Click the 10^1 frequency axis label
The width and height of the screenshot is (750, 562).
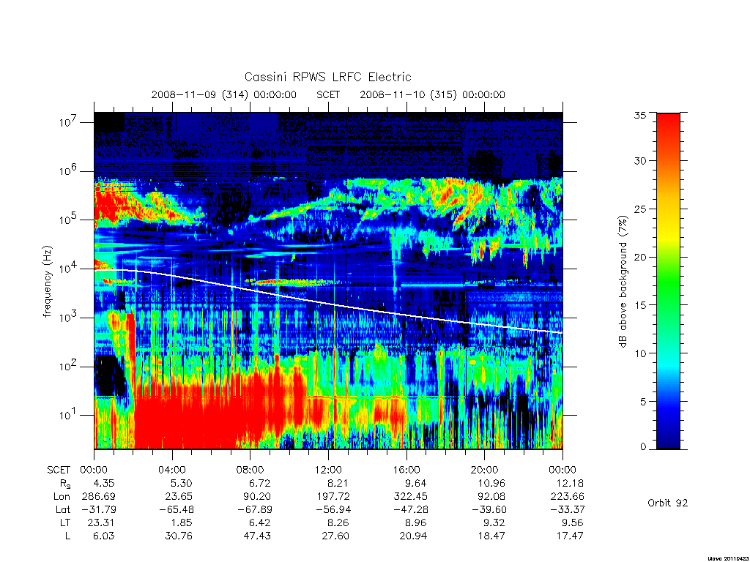click(68, 416)
